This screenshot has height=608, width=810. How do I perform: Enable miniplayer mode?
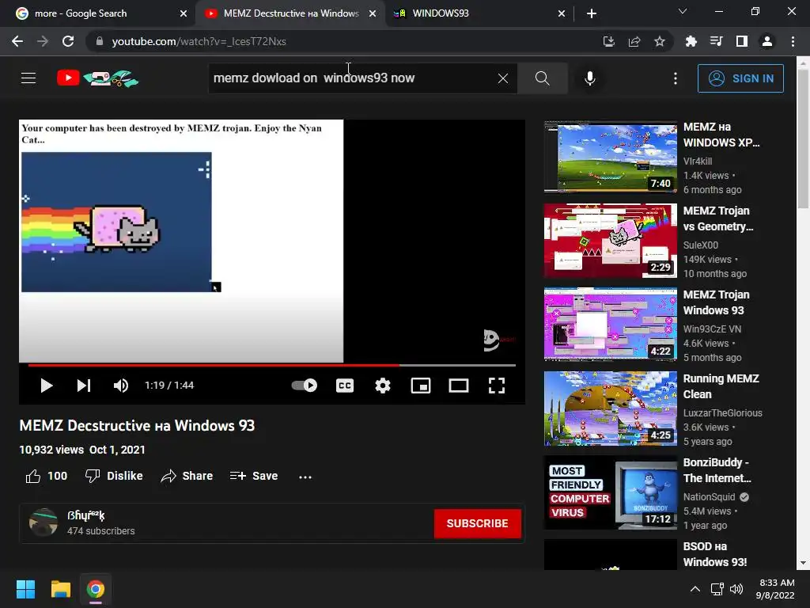point(421,386)
